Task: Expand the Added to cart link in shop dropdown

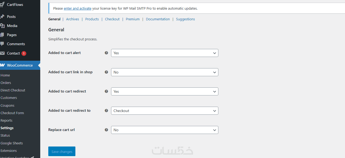Action: [x=164, y=72]
